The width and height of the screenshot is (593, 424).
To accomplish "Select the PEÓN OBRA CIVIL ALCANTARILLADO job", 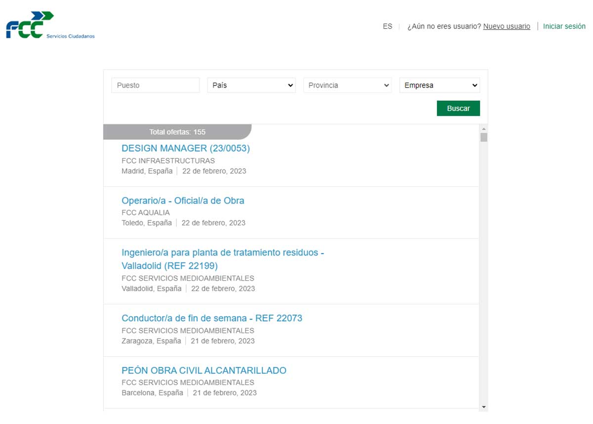I will tap(204, 370).
